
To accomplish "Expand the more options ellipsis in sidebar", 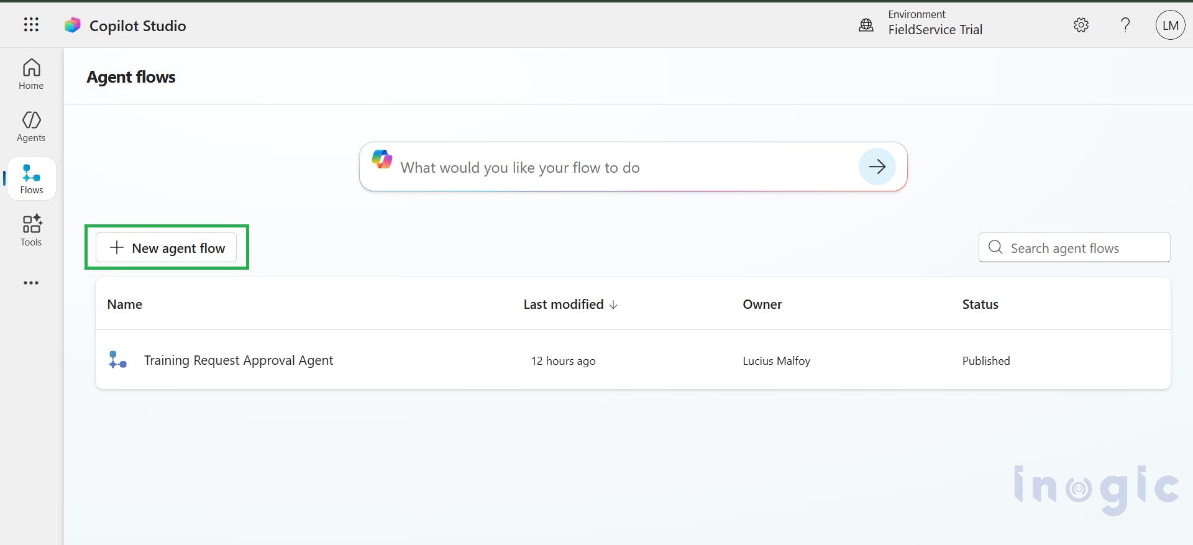I will coord(31,283).
